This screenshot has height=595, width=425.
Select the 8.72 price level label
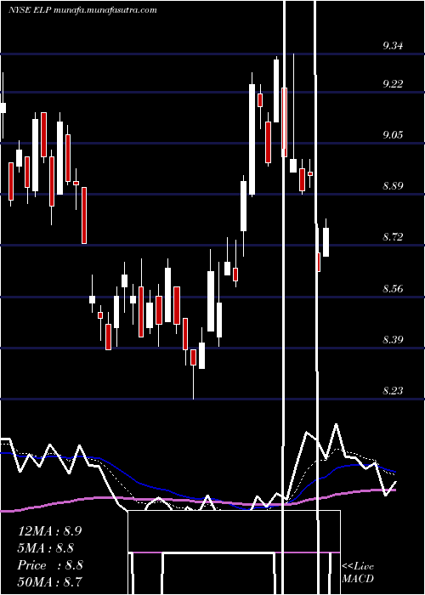click(393, 237)
